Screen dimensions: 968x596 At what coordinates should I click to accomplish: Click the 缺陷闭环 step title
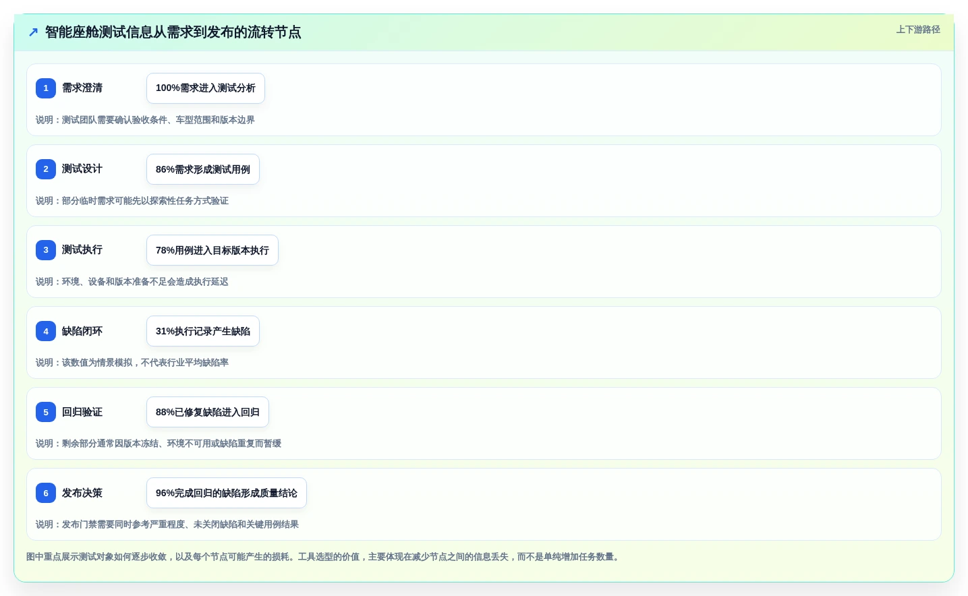tap(82, 331)
